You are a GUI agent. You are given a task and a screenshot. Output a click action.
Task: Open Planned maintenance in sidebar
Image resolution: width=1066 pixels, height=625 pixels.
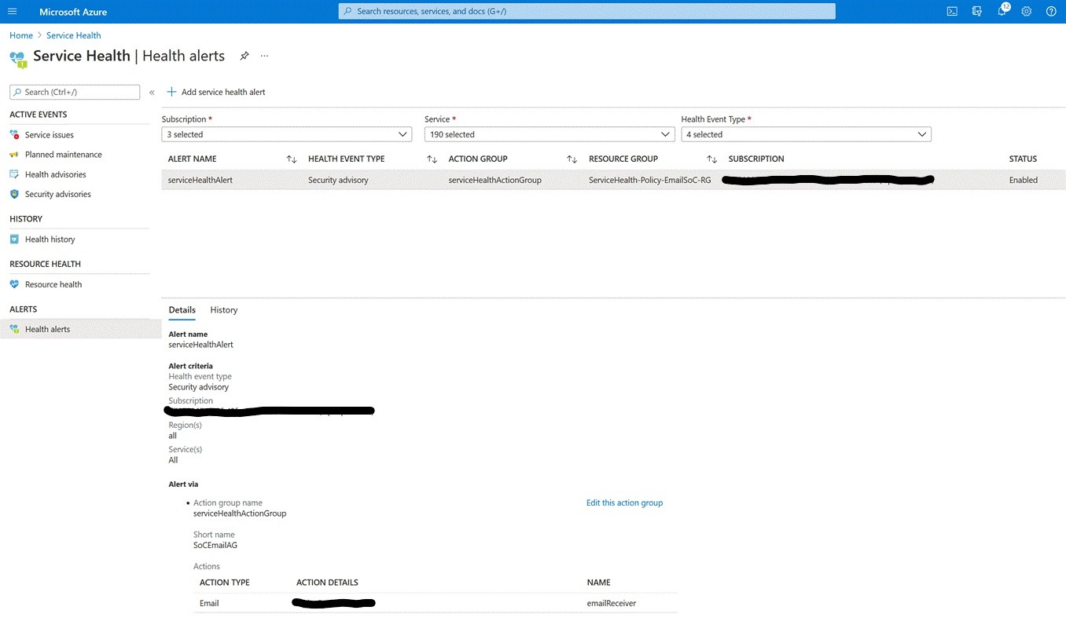click(x=64, y=155)
